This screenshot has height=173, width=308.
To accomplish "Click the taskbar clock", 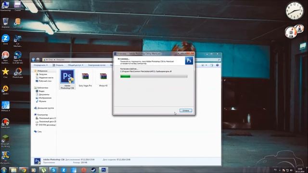I will coord(300,170).
